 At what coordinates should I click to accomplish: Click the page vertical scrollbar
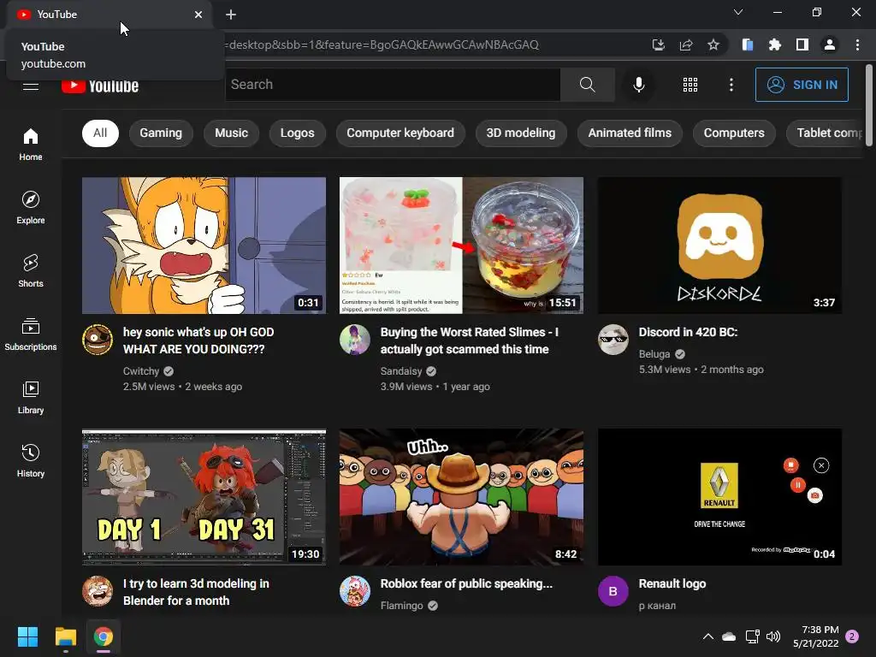[869, 105]
